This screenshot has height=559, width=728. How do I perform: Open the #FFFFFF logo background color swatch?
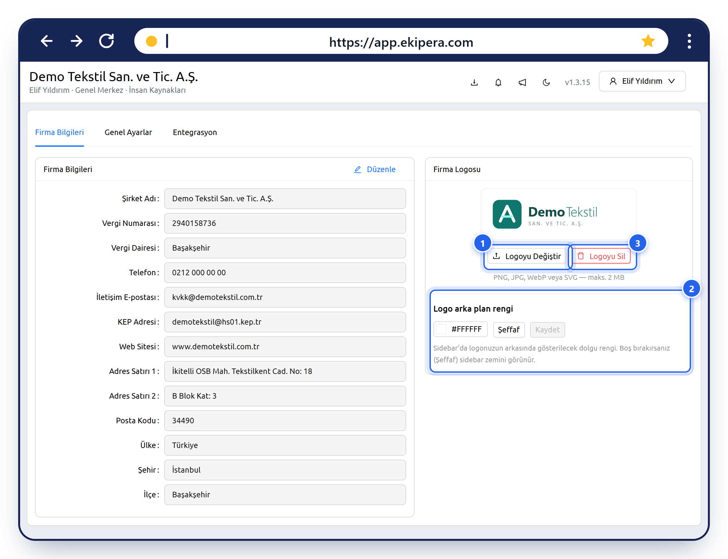(460, 329)
